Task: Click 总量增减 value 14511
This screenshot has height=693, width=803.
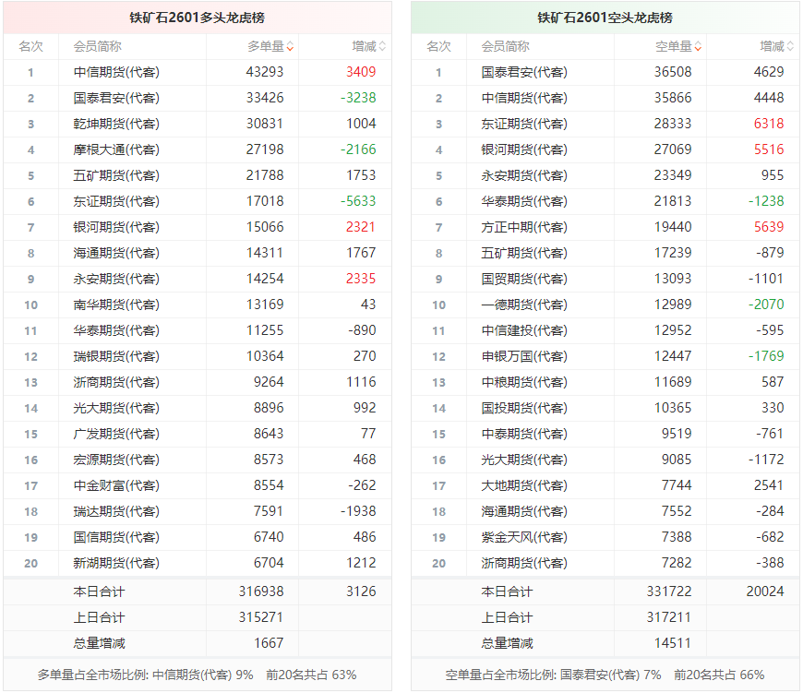Action: (x=673, y=643)
